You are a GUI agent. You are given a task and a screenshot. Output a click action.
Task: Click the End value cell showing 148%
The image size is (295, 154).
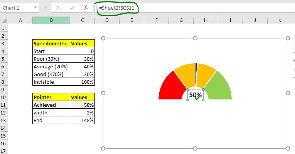pyautogui.click(x=82, y=120)
